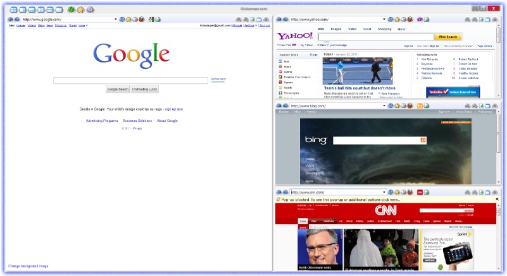Open the Advertising Programs link
Screen dimensions: 507x276
(102, 121)
